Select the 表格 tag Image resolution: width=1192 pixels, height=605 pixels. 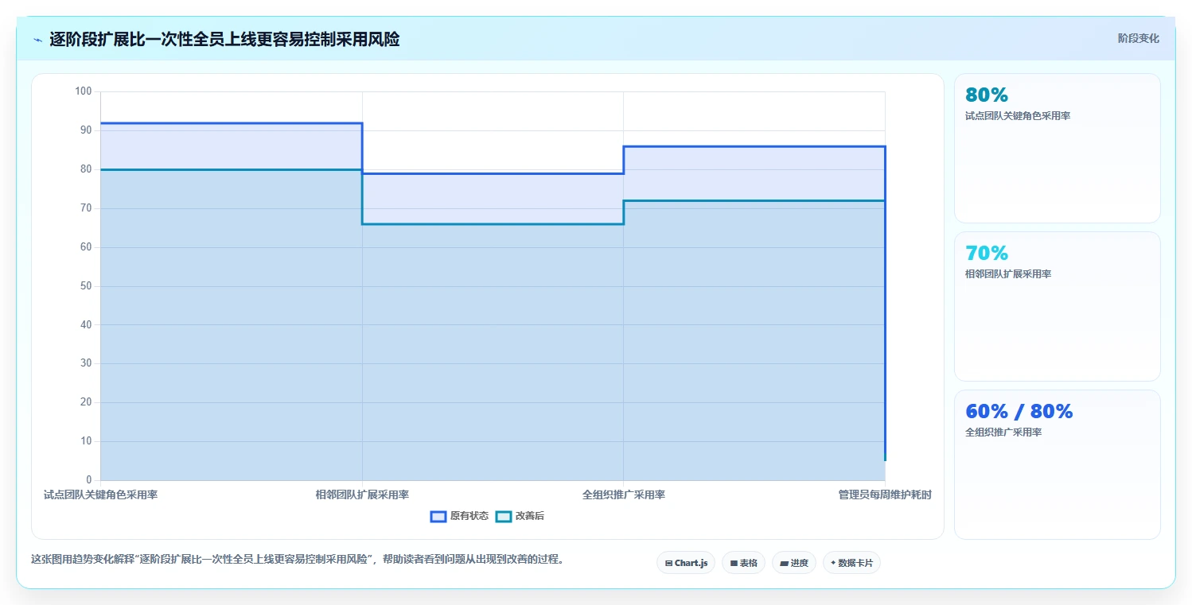click(743, 563)
